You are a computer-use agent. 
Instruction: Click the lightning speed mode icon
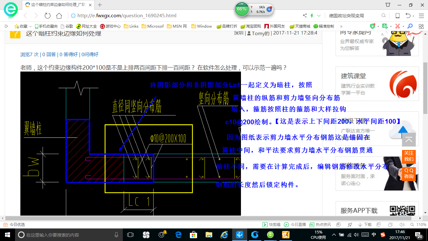point(312,16)
